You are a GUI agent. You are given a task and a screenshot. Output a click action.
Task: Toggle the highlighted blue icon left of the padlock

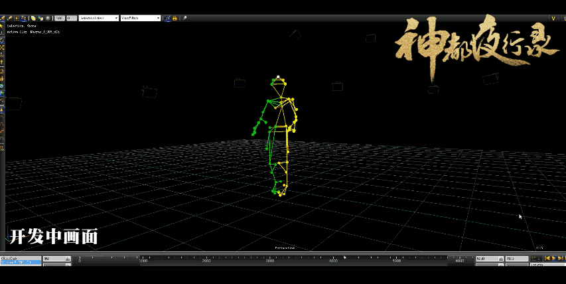[168, 18]
